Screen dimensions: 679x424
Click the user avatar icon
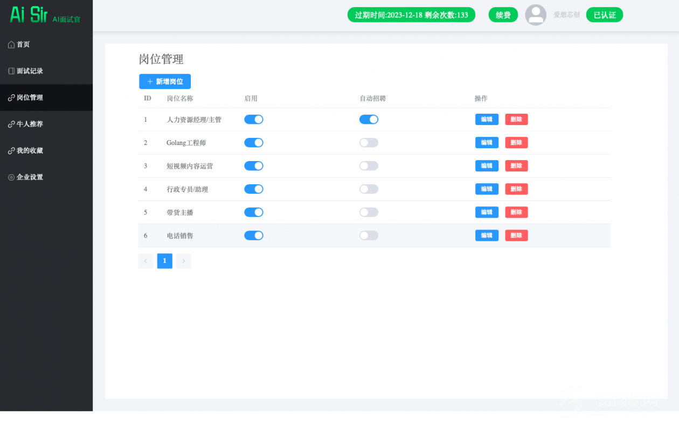point(535,15)
